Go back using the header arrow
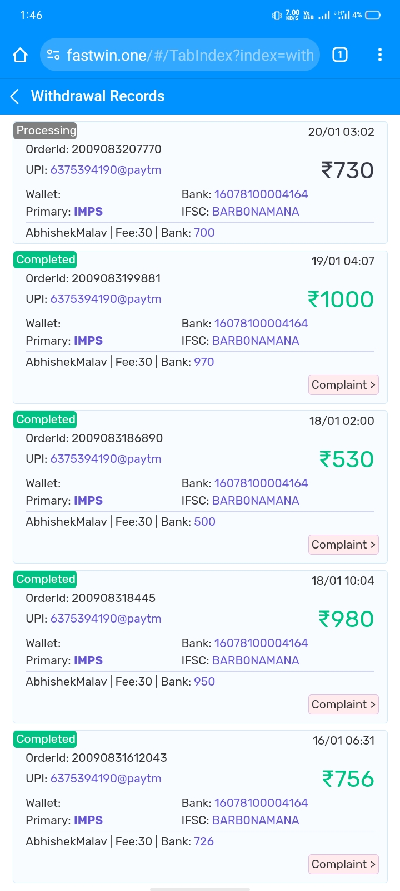 [x=15, y=96]
